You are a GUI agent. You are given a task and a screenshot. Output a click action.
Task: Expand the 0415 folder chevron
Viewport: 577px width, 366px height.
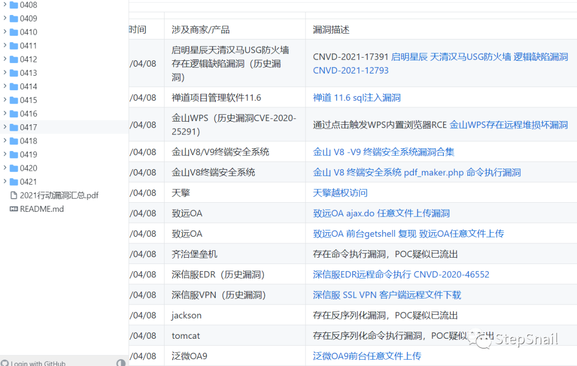[5, 99]
